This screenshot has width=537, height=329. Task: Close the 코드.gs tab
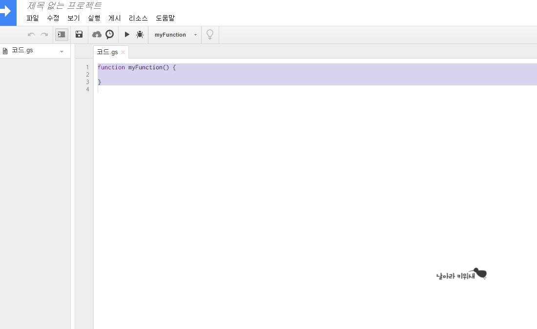(123, 52)
